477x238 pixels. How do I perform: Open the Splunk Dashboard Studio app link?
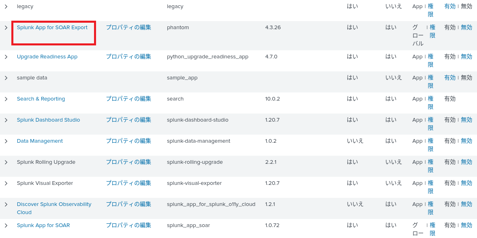[48, 120]
